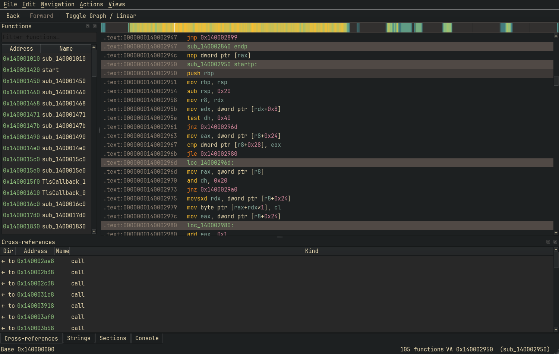This screenshot has height=354, width=559.
Task: Select function sub_1400014e0
Action: point(47,148)
